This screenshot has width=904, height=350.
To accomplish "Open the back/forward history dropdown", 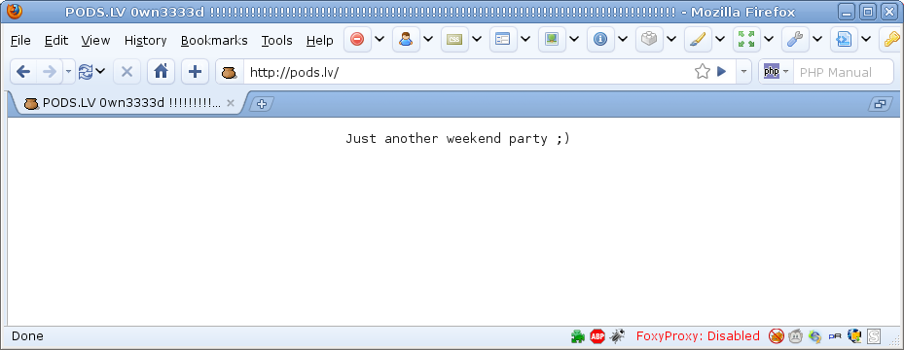I will point(68,71).
